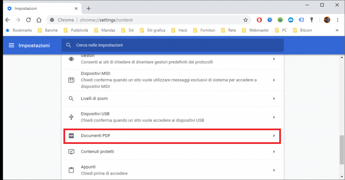Click the reload page icon

click(29, 20)
